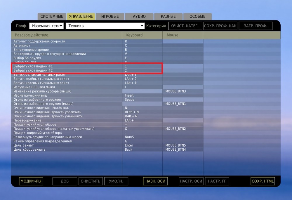Click the Keyboard column header
This screenshot has height=200, width=292.
click(142, 35)
